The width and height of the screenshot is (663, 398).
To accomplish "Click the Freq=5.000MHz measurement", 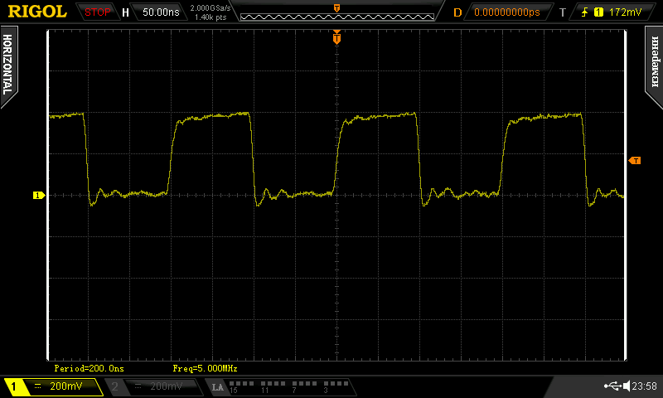I will pos(205,367).
